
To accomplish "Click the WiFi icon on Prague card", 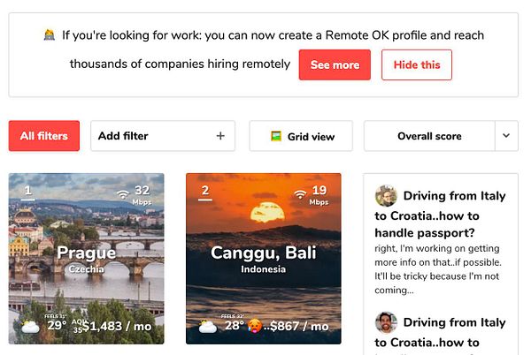I will 123,194.
